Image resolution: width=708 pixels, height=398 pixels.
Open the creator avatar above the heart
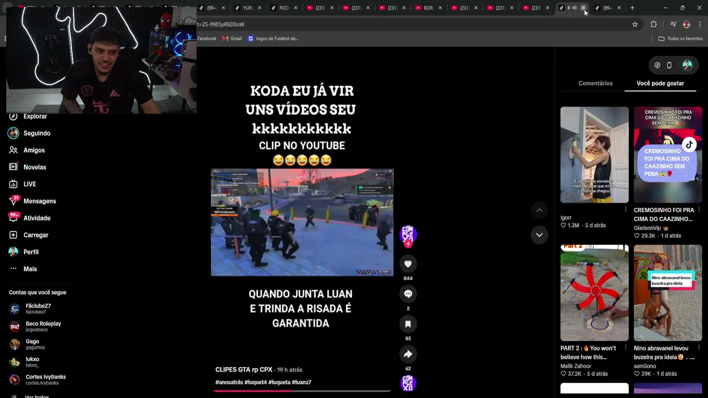tap(408, 233)
